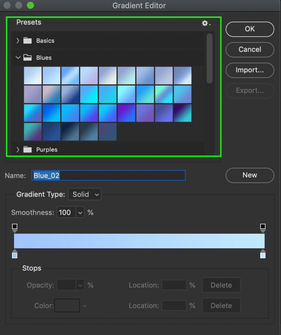Viewport: 281px width, 335px height.
Task: Select the left opacity stop above the gradient bar
Action: tap(15, 227)
